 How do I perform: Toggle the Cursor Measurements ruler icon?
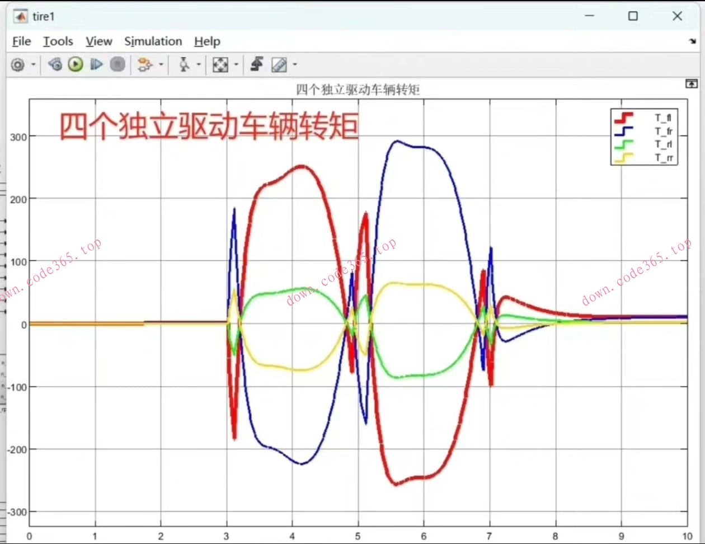tap(279, 65)
